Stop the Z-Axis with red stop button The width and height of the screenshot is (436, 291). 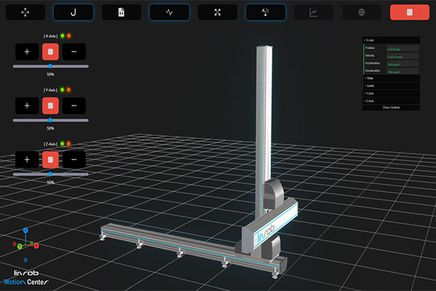coord(50,159)
